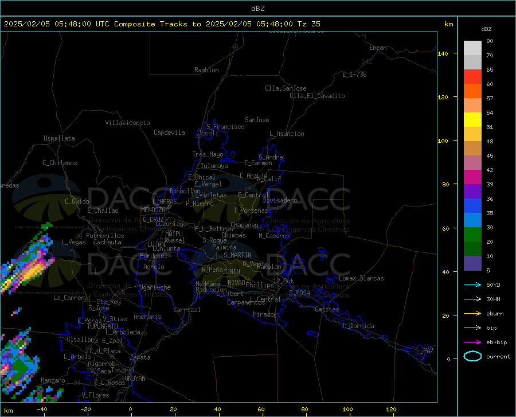This screenshot has width=516, height=417.
Task: Select the red 60 dBZ color swatch
Action: click(472, 77)
